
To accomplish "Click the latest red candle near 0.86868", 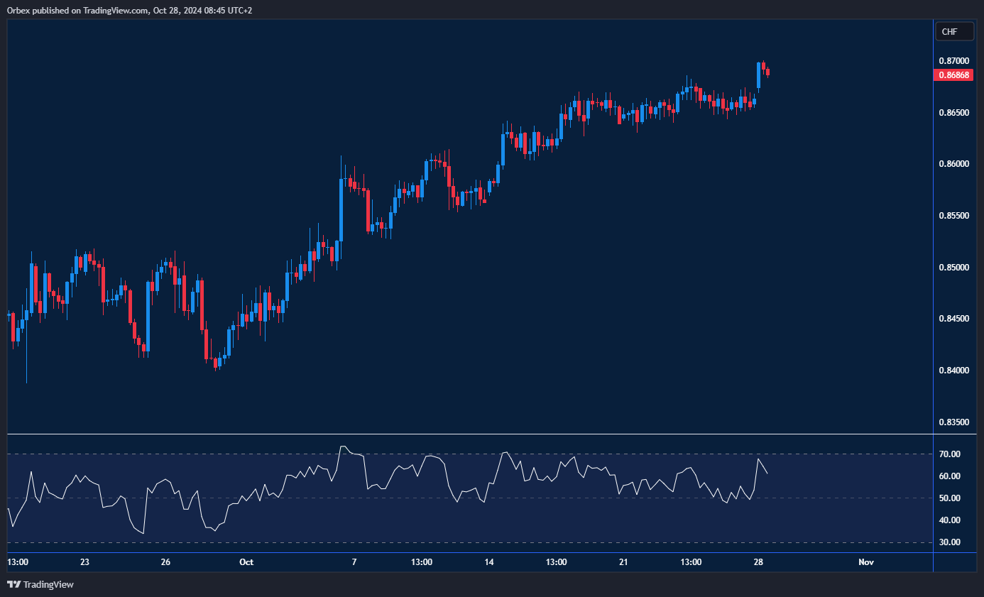I will (767, 72).
